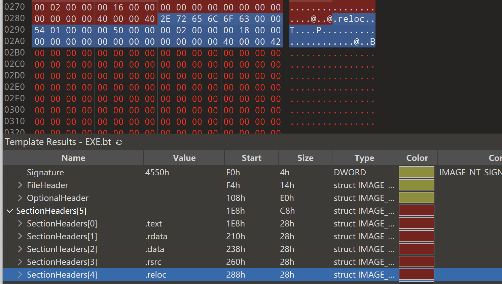Click the Start column header
502x284 pixels.
[251, 158]
